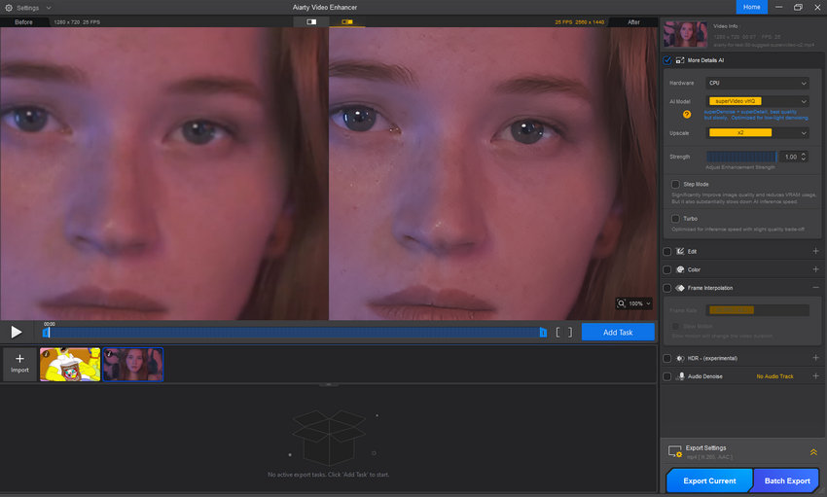Expand Export Settings with double chevron
This screenshot has width=827, height=497.
pos(813,452)
